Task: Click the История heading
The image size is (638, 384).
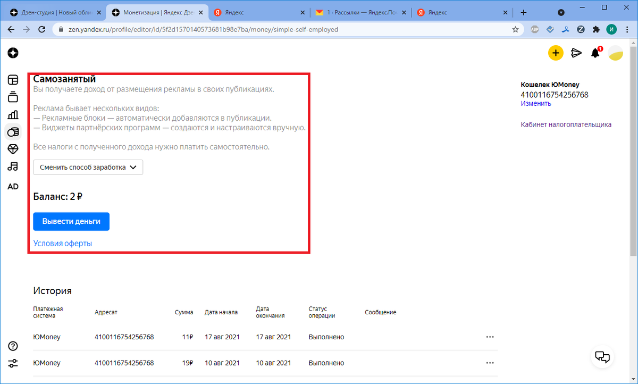Action: pyautogui.click(x=52, y=291)
